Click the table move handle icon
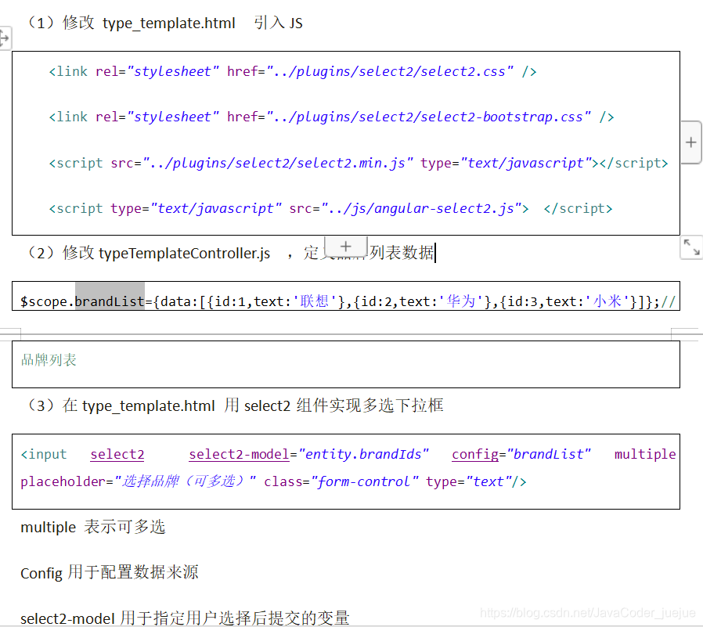703x627 pixels. [x=5, y=38]
